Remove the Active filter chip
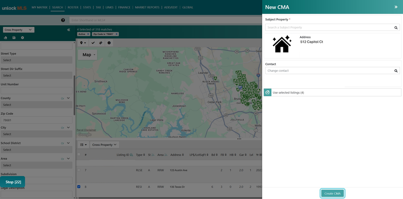Image resolution: width=403 pixels, height=199 pixels. (x=88, y=34)
